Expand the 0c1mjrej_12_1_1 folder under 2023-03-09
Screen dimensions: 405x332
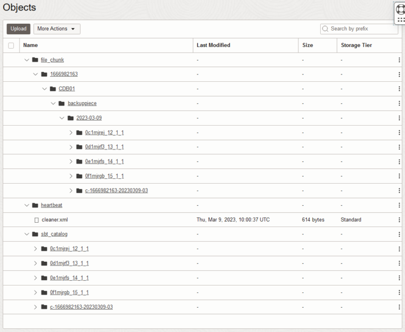click(x=71, y=132)
